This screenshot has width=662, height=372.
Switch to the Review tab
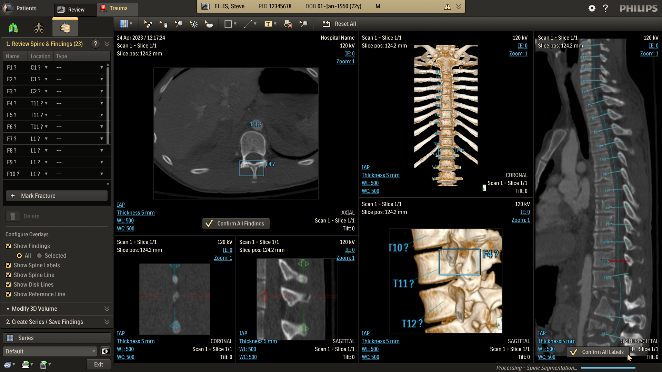74,10
